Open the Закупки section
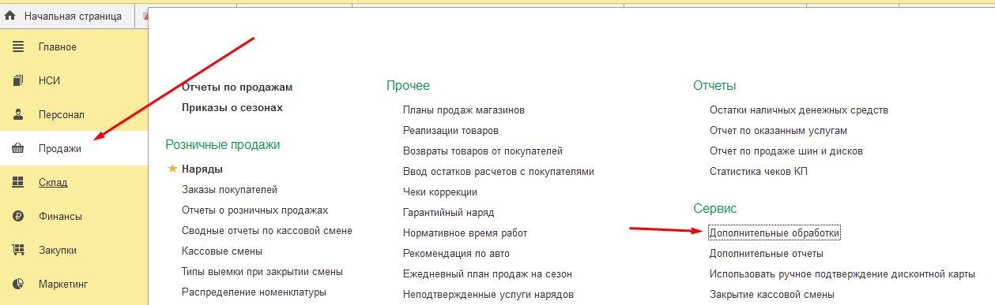The width and height of the screenshot is (995, 305). (x=73, y=250)
